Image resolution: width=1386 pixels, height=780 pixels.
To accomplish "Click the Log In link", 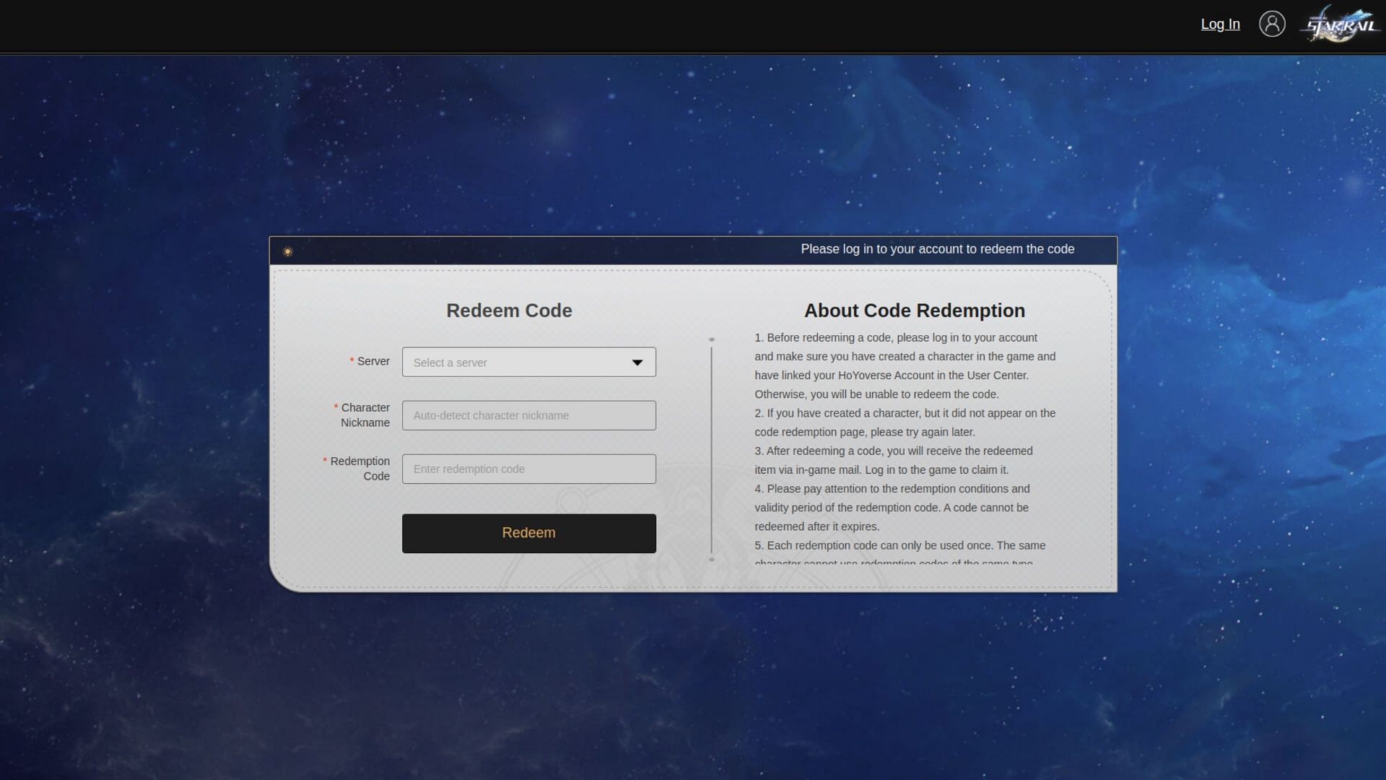I will coord(1220,24).
